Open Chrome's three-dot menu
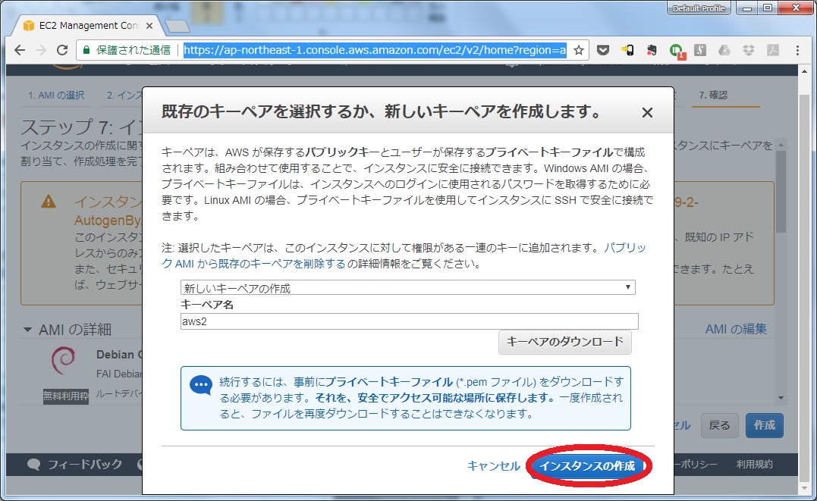Viewport: 817px width, 501px height. [797, 50]
